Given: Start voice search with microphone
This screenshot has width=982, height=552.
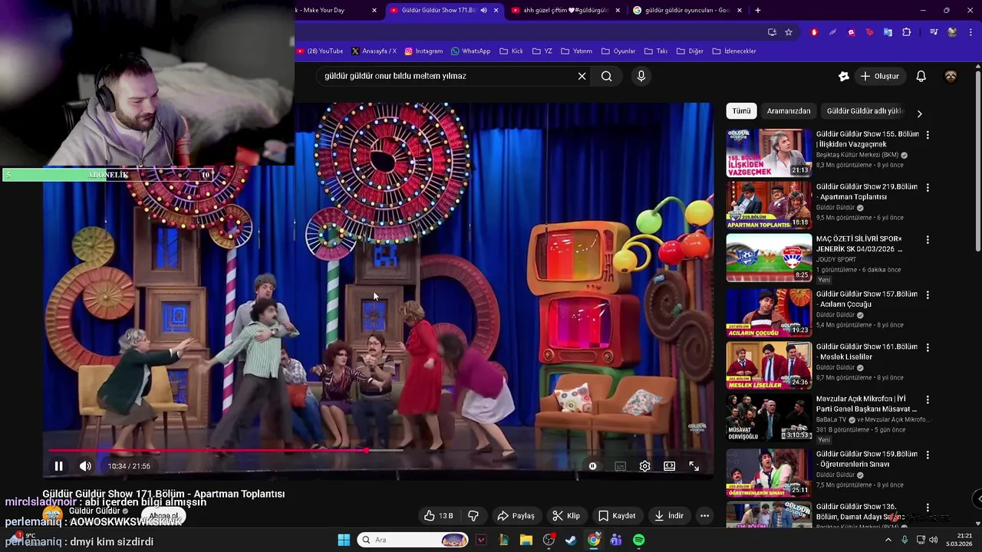Looking at the screenshot, I should tap(641, 76).
